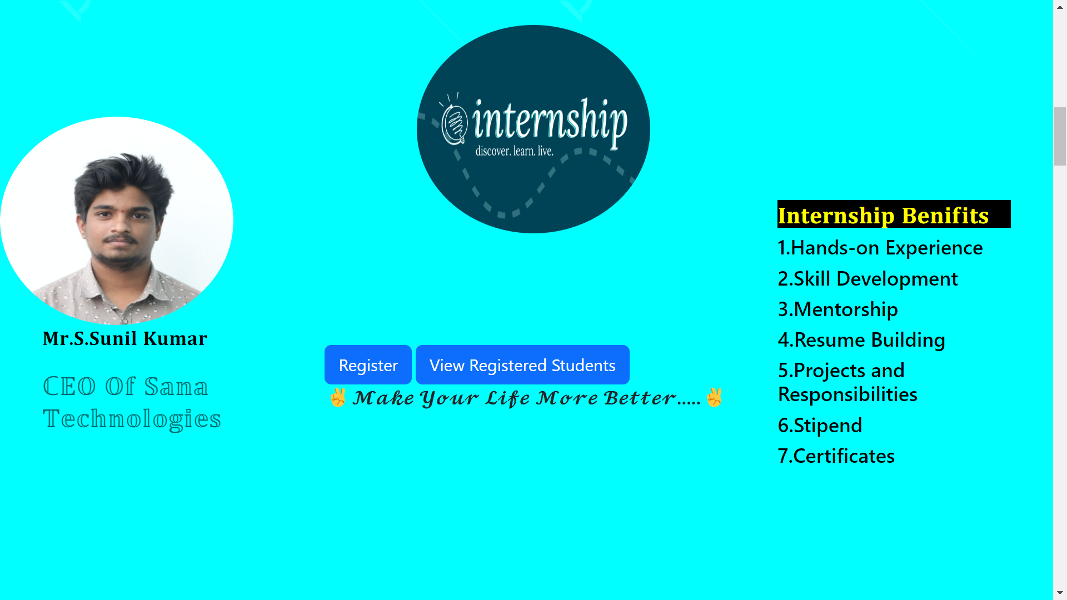The width and height of the screenshot is (1067, 600).
Task: Click the View Registered Students button
Action: 523,365
